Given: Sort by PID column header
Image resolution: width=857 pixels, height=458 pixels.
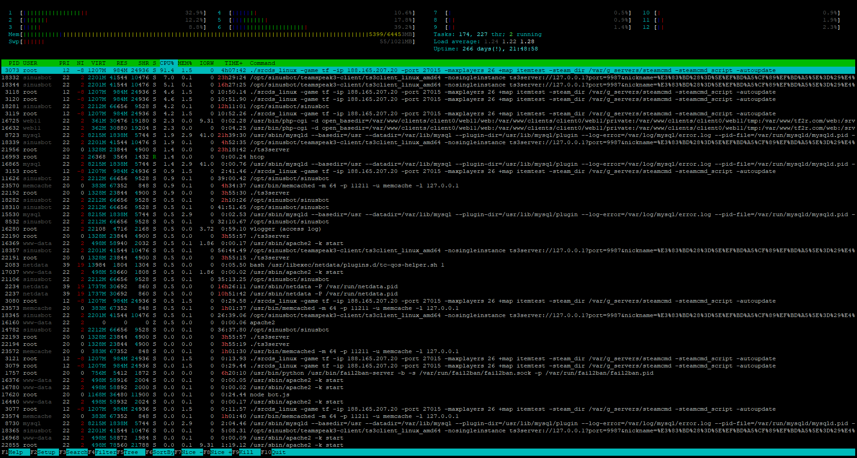Looking at the screenshot, I should [x=14, y=63].
